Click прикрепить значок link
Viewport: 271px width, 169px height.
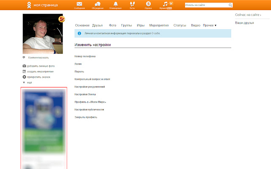pos(39,77)
